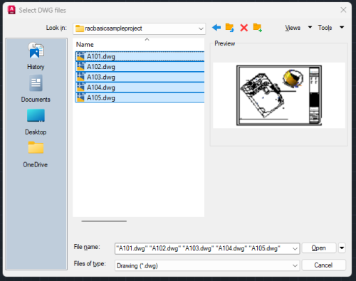Screen dimensions: 356x281
Task: Expand the arrow next to Views
Action: point(310,27)
